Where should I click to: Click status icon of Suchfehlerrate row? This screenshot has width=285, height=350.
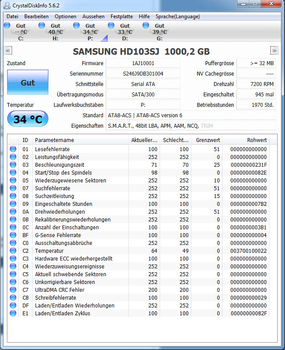pyautogui.click(x=13, y=188)
